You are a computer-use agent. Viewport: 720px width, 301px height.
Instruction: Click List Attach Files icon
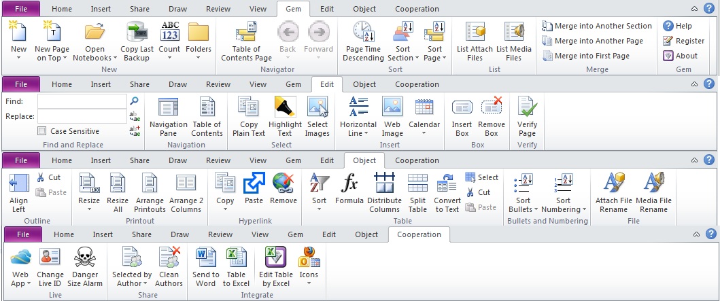(x=475, y=32)
